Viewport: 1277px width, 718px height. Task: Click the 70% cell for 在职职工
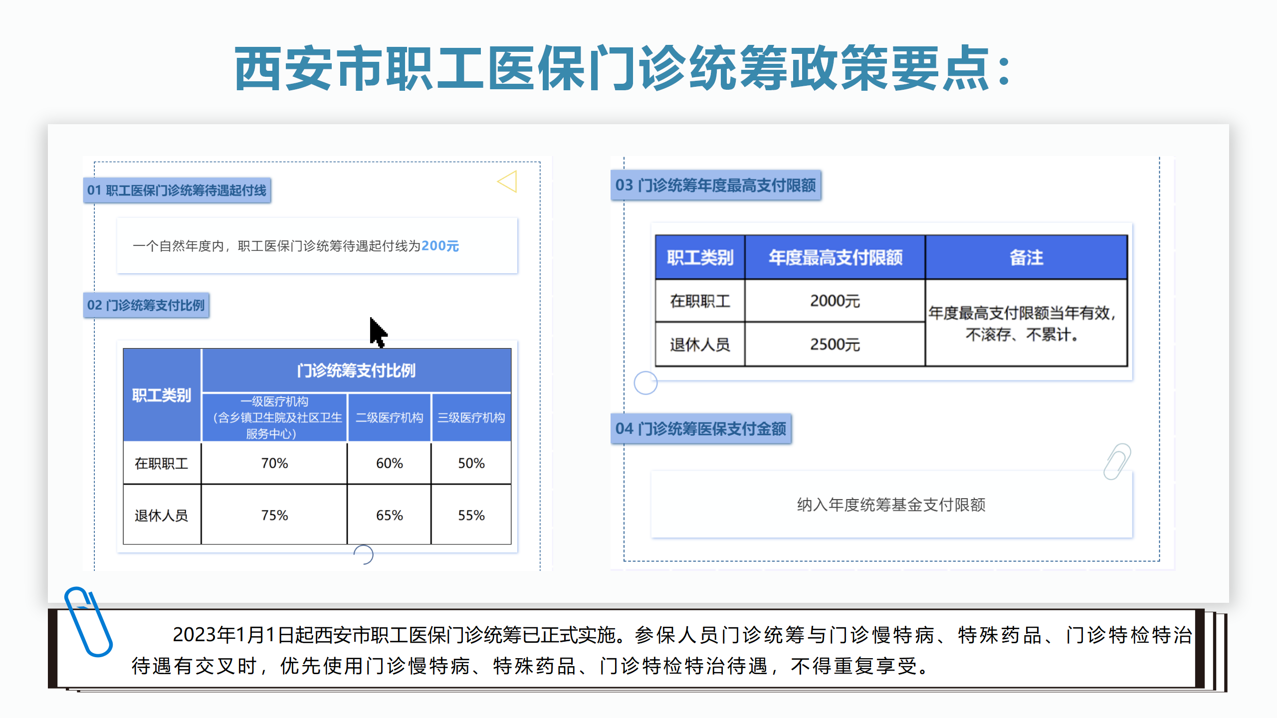274,463
